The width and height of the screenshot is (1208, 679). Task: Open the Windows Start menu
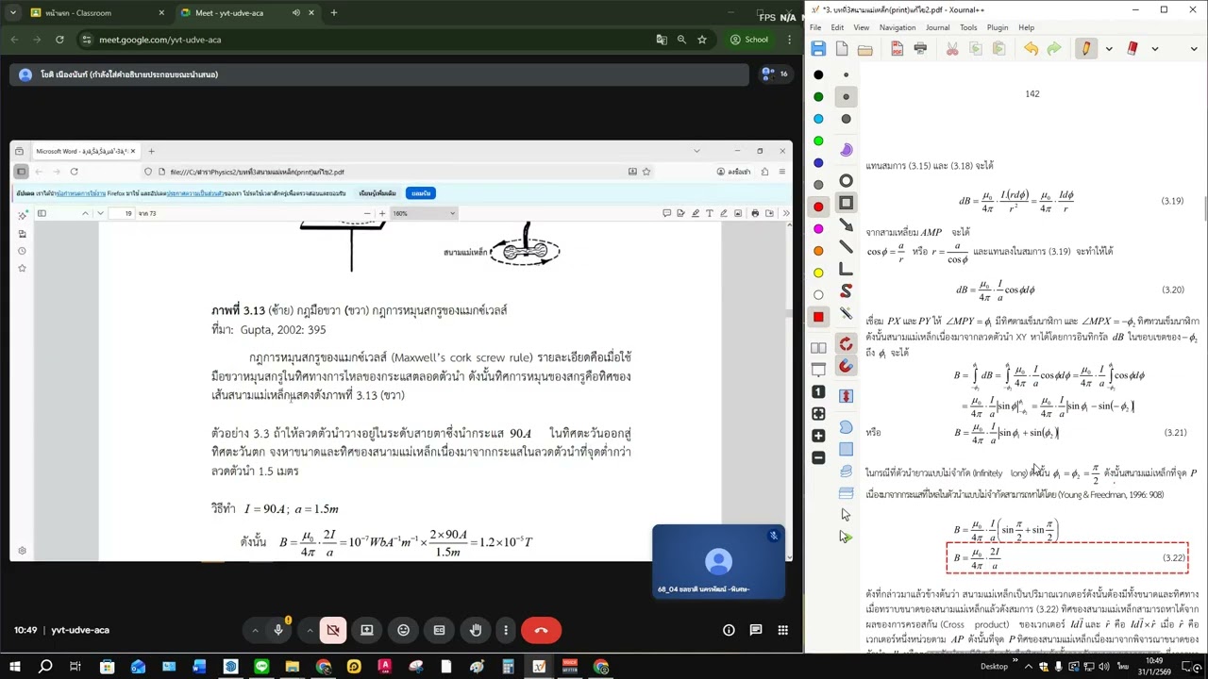16,667
